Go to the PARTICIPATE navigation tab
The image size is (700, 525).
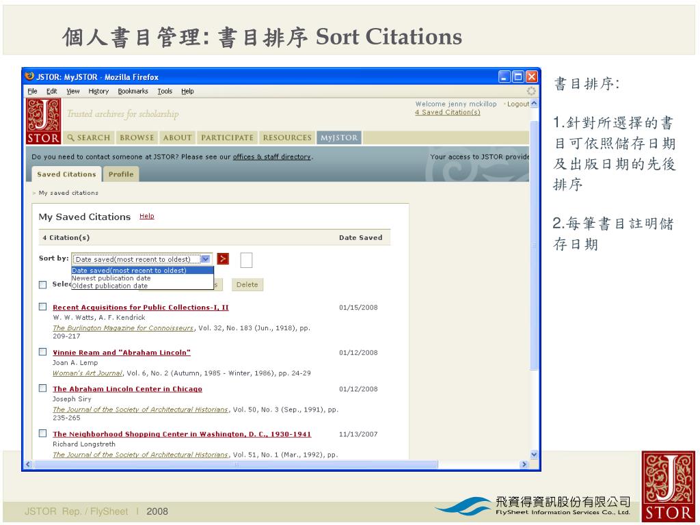click(227, 138)
